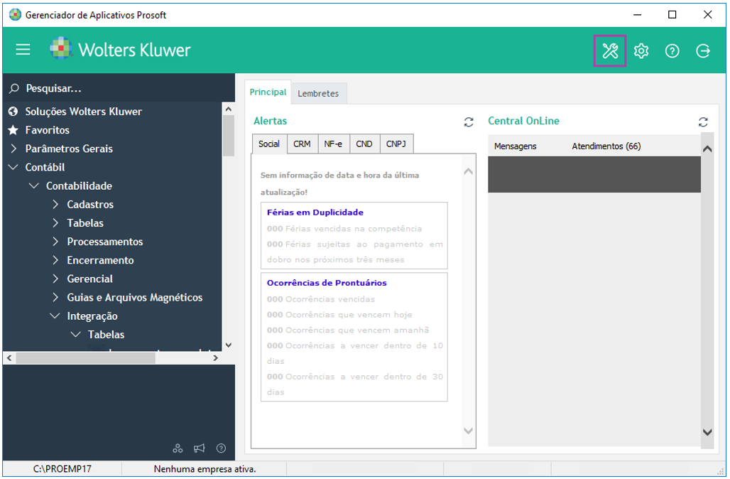Click C:\PROEMP17 in the status bar
This screenshot has height=479, width=730.
point(62,469)
